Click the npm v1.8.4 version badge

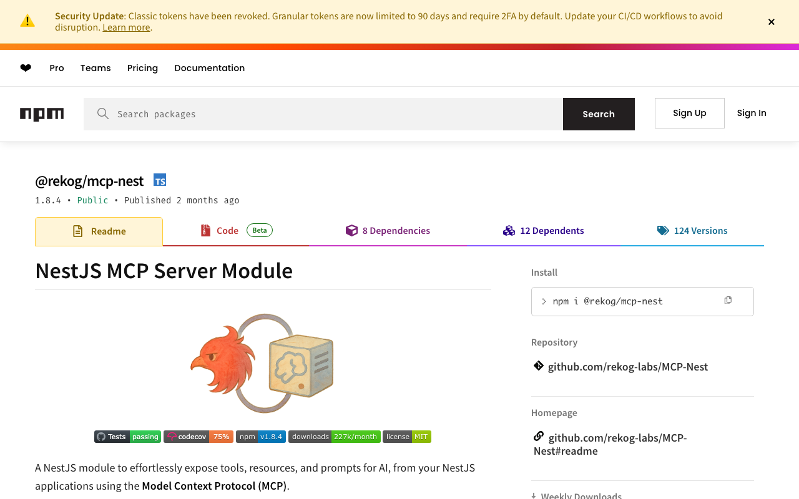tap(261, 437)
